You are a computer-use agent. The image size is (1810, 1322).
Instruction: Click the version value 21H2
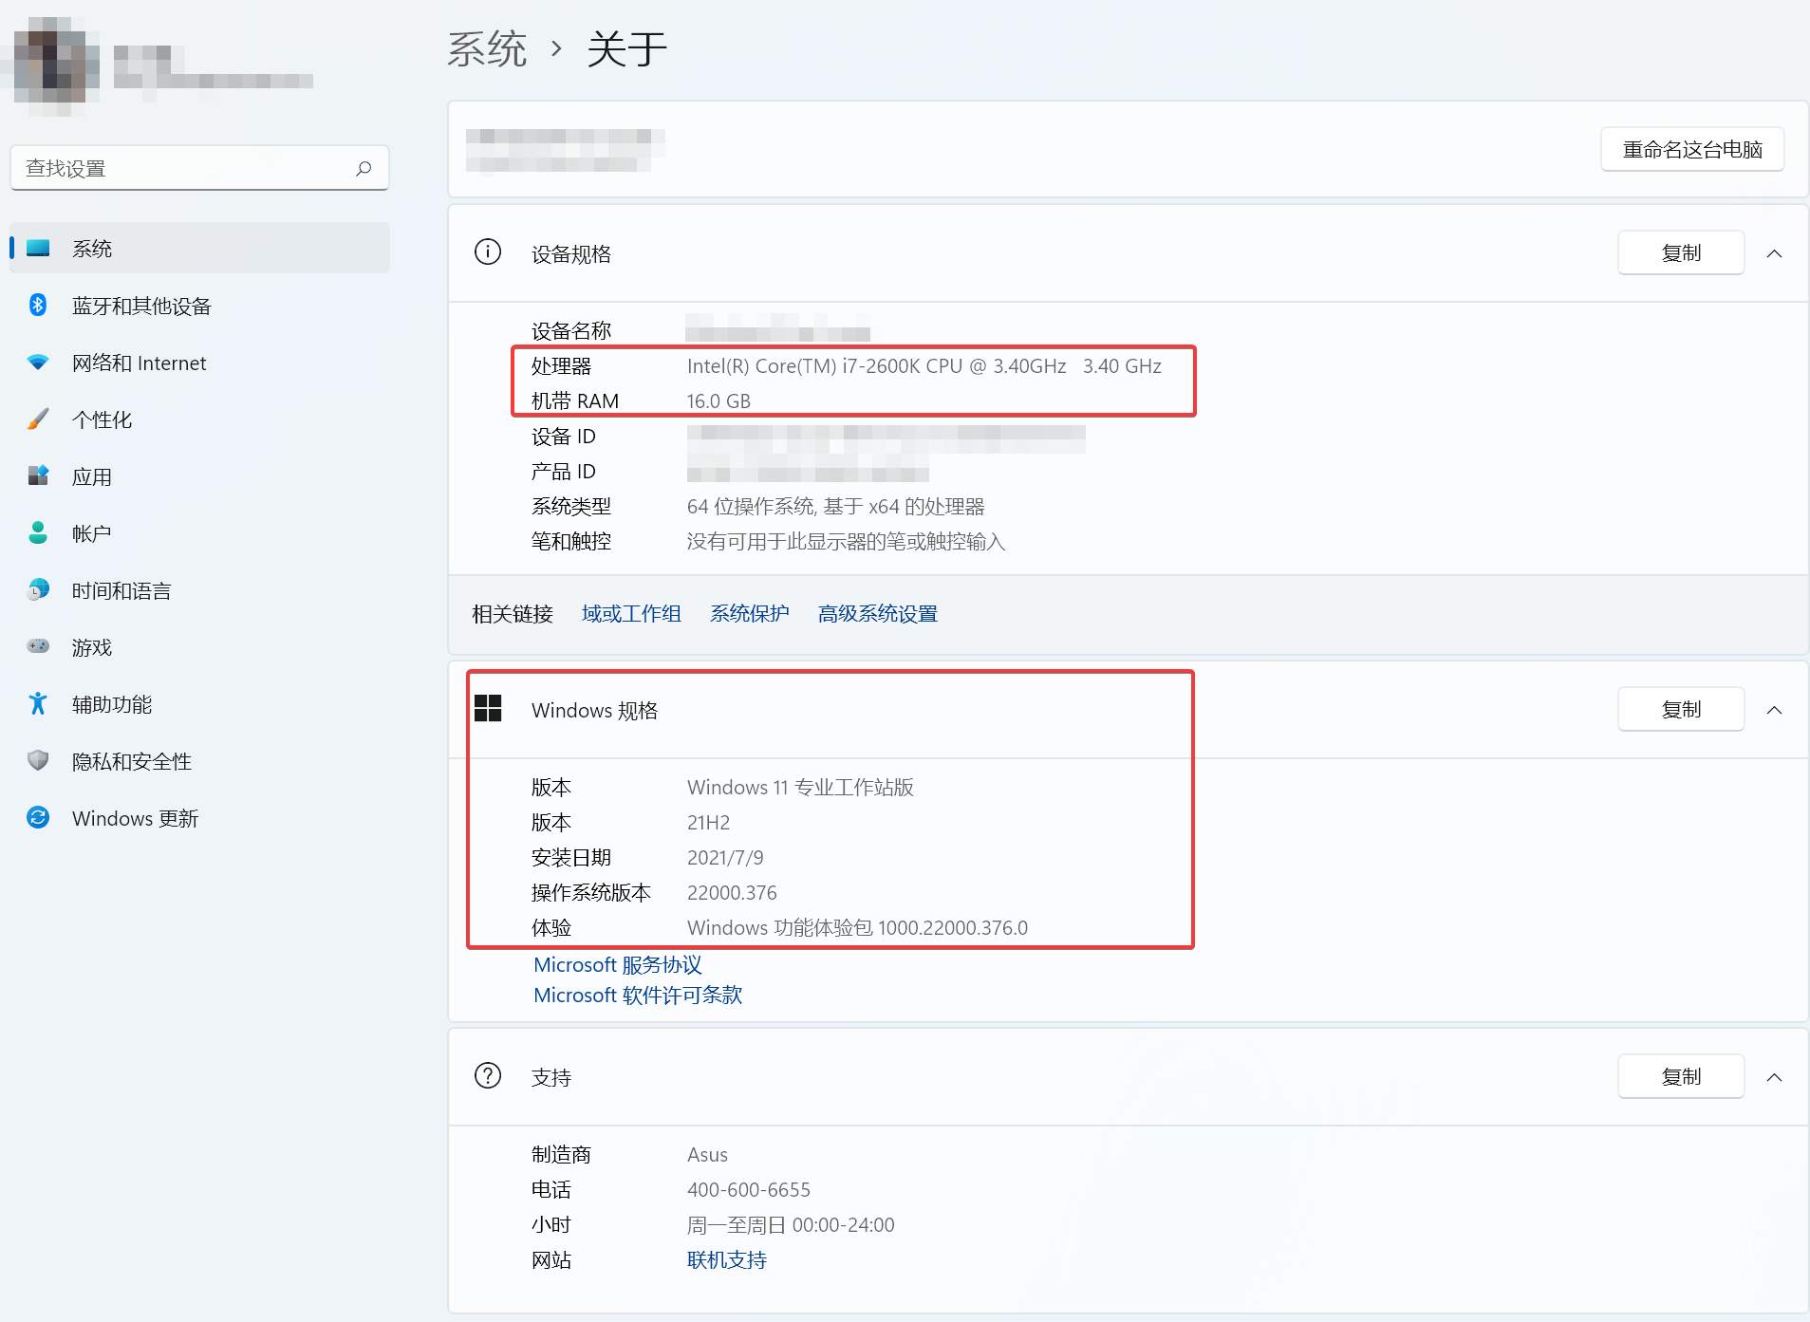[708, 823]
